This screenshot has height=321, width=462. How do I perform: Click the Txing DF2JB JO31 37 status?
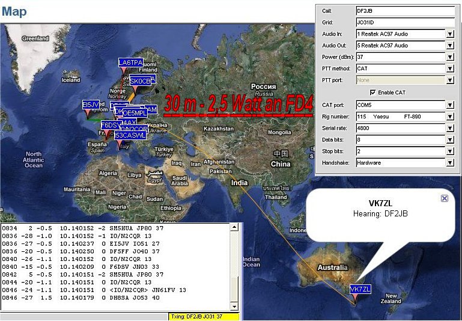pyautogui.click(x=204, y=317)
